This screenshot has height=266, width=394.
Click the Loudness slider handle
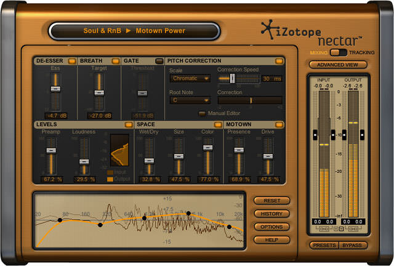84,162
